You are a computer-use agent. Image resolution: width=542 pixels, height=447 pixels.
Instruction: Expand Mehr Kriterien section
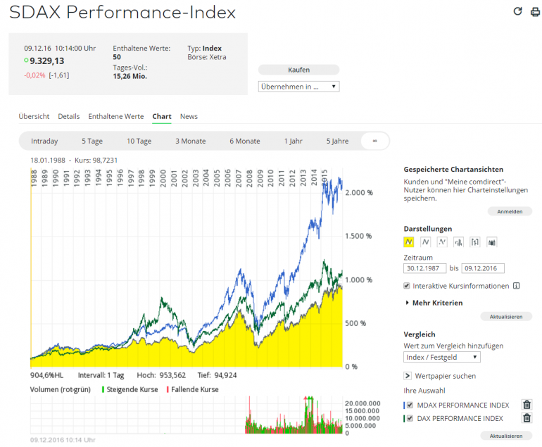point(434,303)
